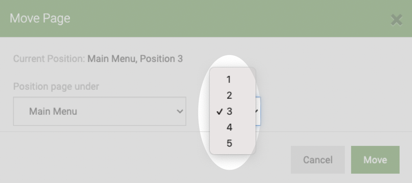
Task: Confirm with the green Move button
Action: (x=375, y=160)
